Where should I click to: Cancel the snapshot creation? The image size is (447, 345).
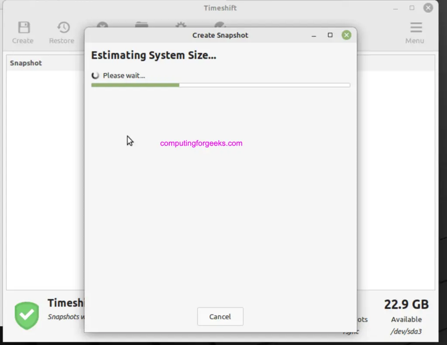[x=220, y=316]
